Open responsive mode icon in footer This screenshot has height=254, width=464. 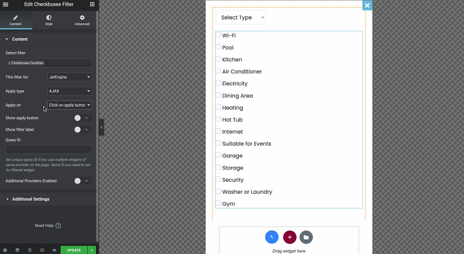42,250
